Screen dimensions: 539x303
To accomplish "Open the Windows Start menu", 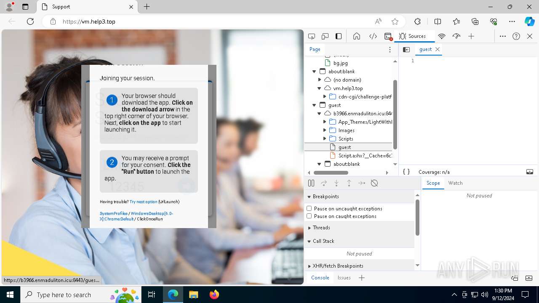I will click(x=10, y=295).
